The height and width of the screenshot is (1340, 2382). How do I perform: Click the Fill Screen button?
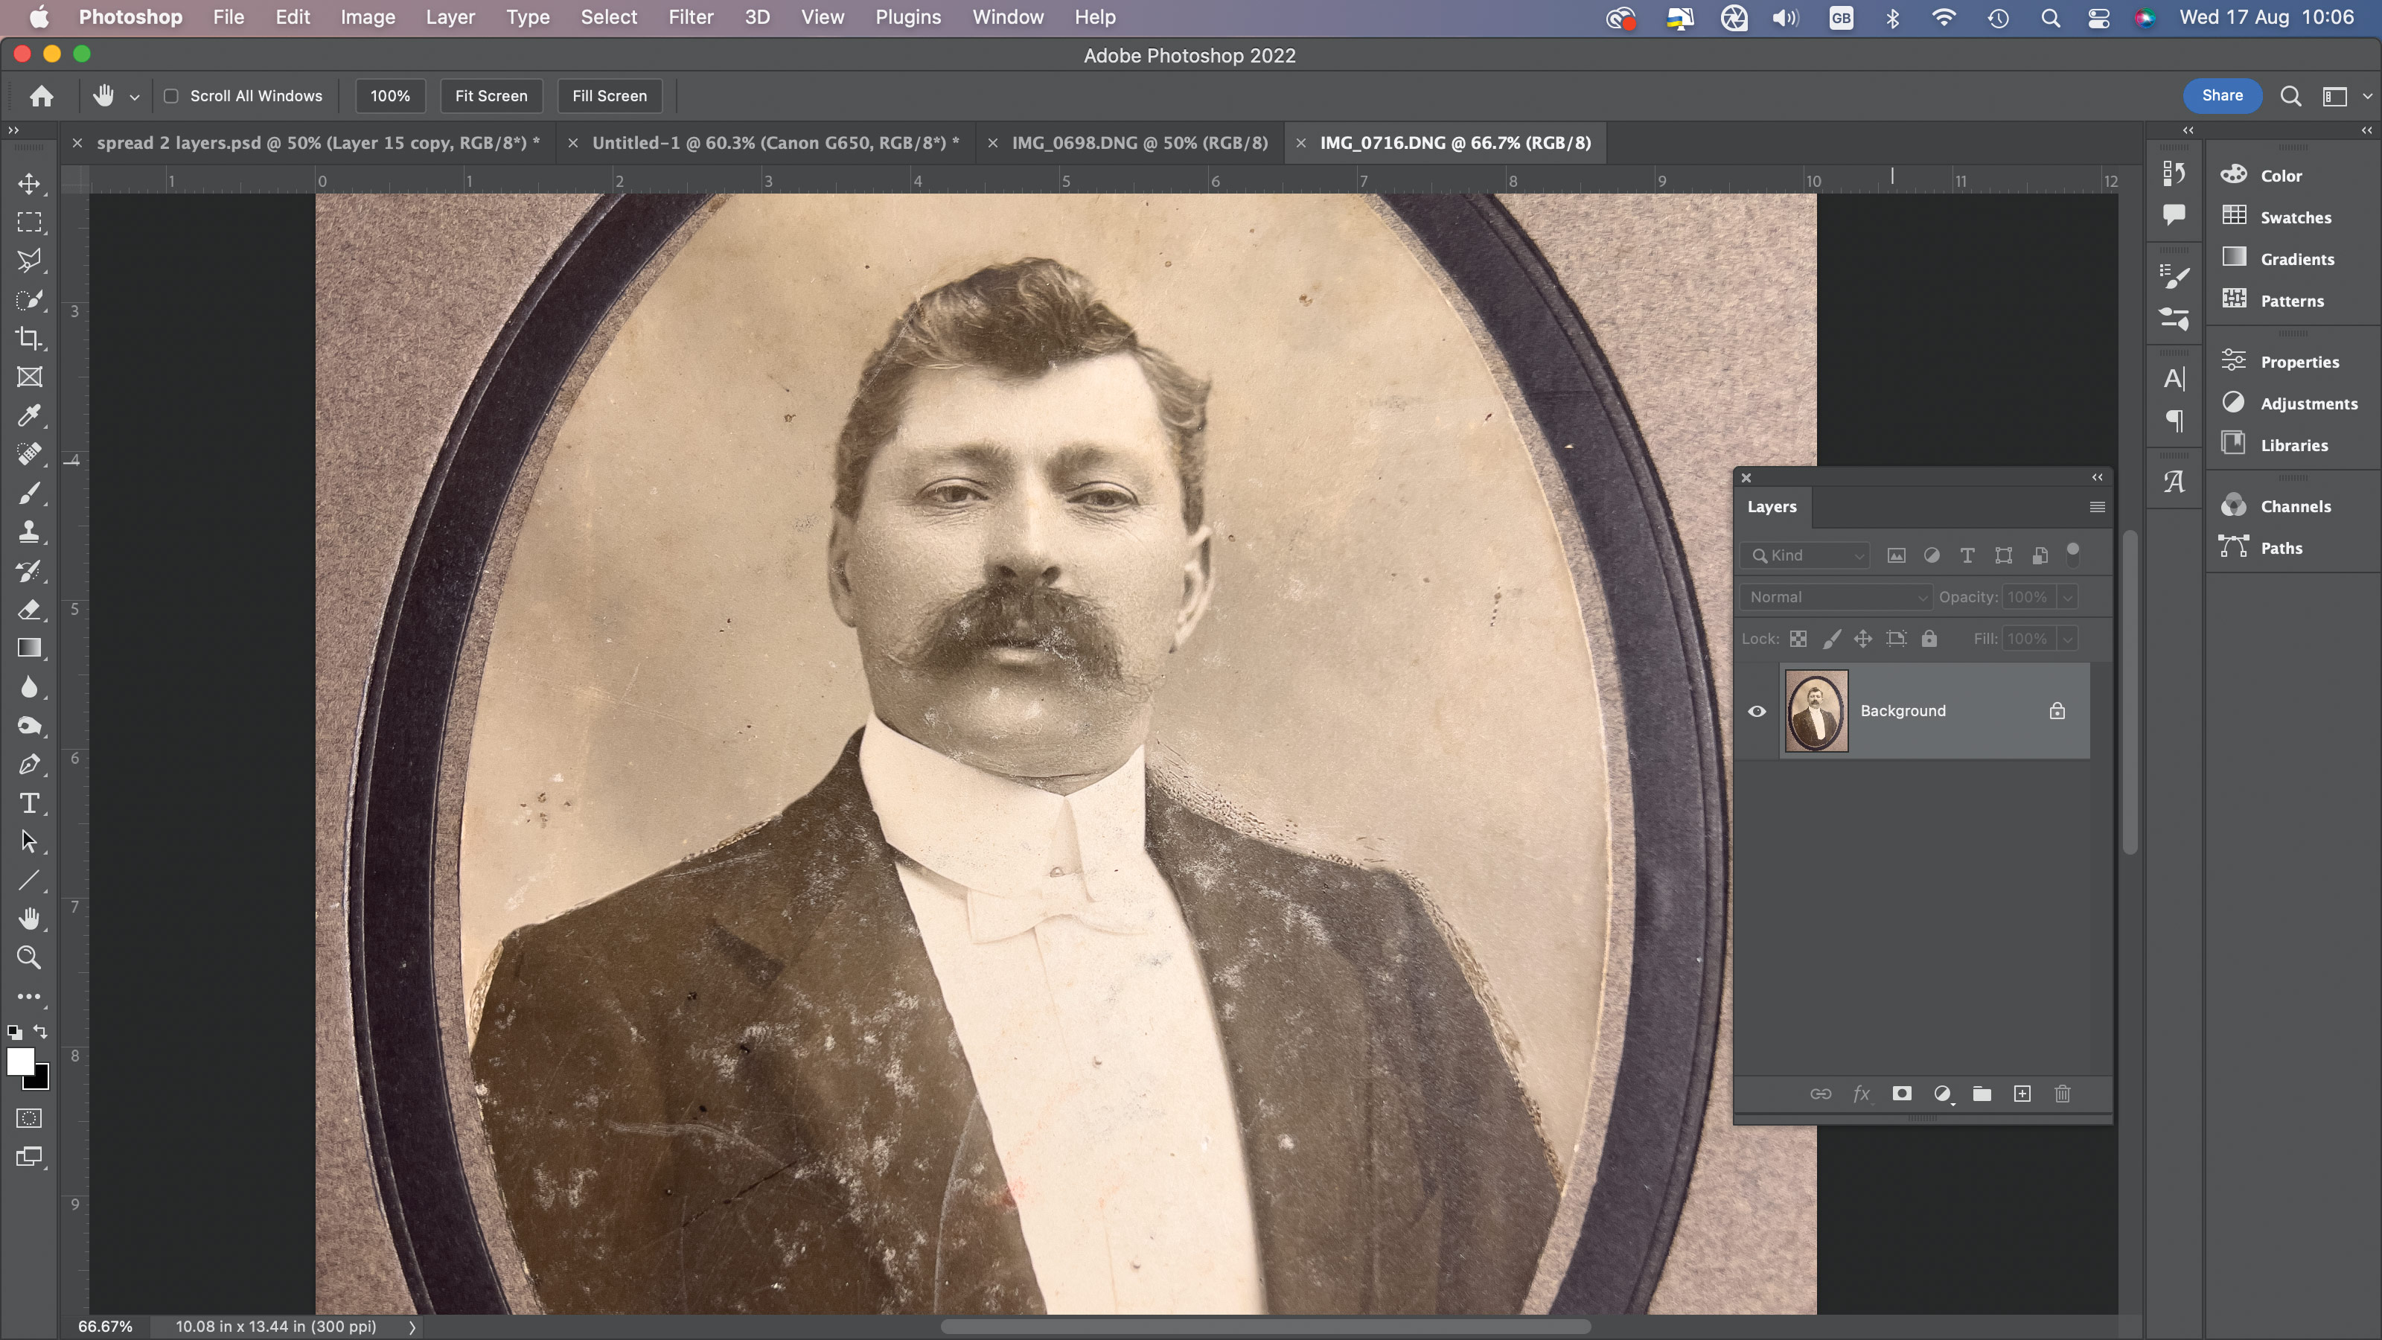[x=610, y=95]
